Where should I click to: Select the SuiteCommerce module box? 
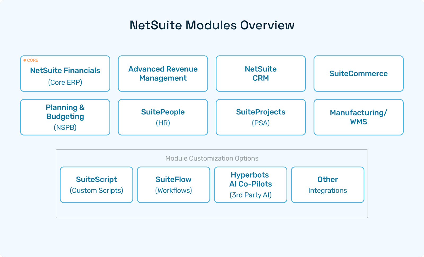coord(359,74)
